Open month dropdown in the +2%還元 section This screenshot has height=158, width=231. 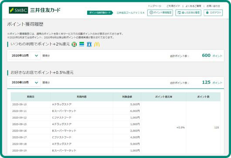[24, 56]
